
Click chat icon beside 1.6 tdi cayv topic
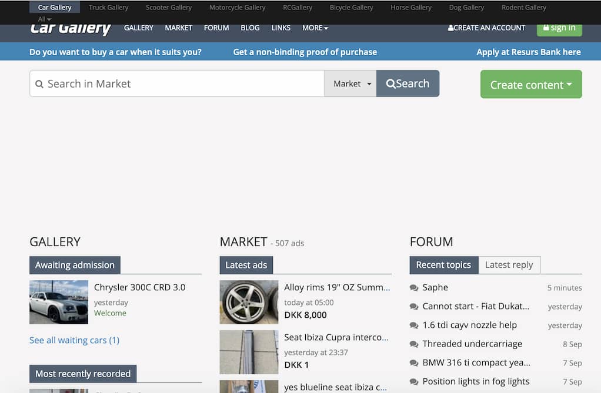tap(414, 325)
